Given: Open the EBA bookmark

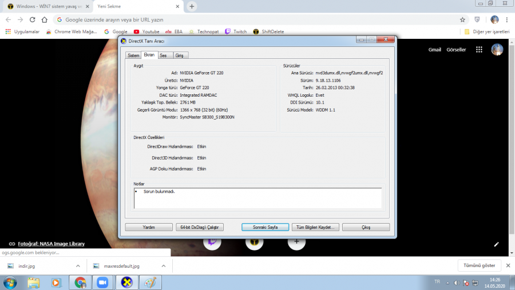Looking at the screenshot, I should pyautogui.click(x=174, y=31).
